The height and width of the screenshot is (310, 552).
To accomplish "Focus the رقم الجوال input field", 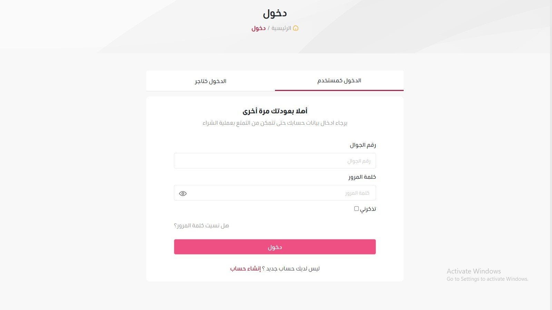I will [x=275, y=161].
